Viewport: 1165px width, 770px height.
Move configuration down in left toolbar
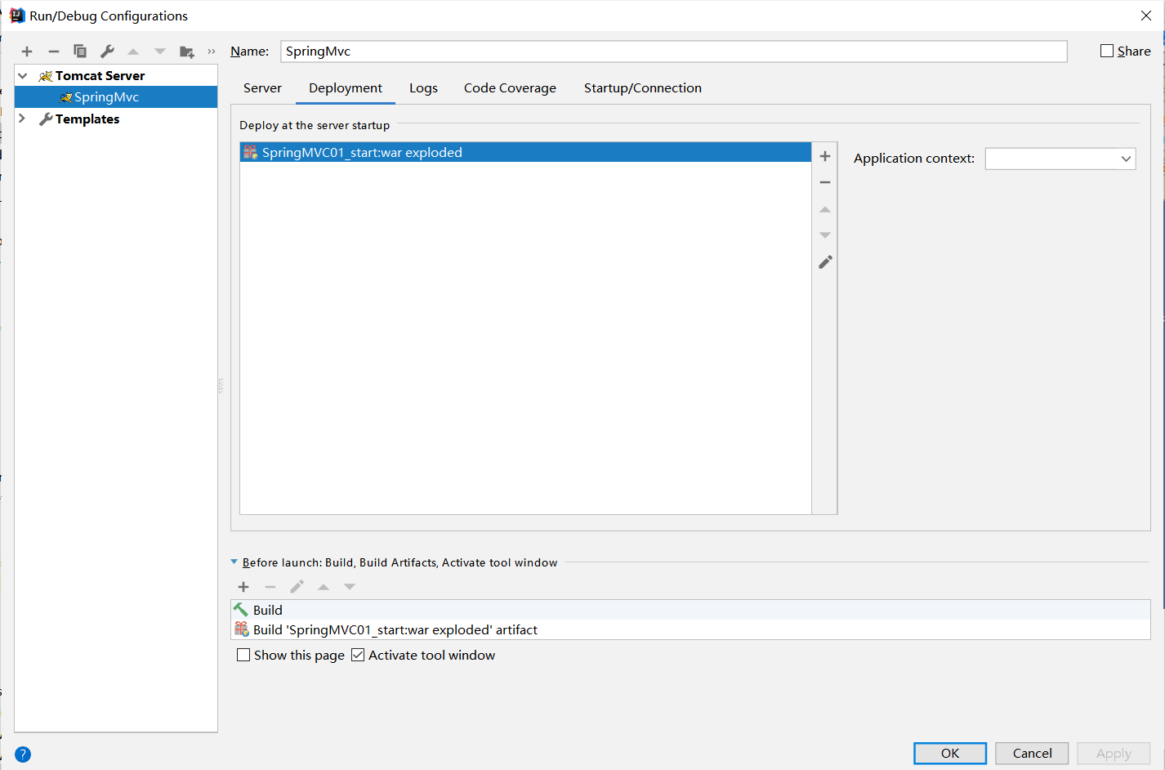pyautogui.click(x=160, y=51)
